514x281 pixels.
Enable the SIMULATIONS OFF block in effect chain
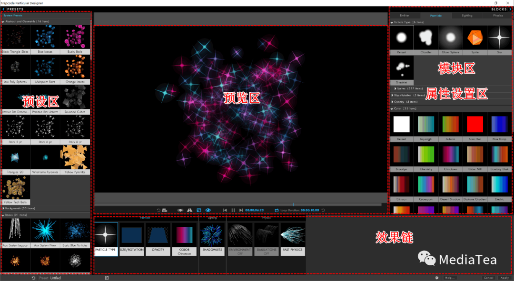pyautogui.click(x=267, y=235)
